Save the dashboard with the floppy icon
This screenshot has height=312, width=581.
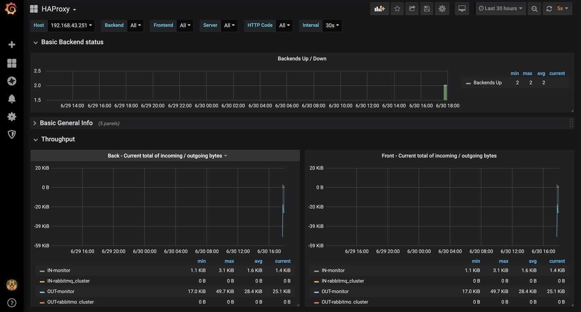(x=427, y=8)
